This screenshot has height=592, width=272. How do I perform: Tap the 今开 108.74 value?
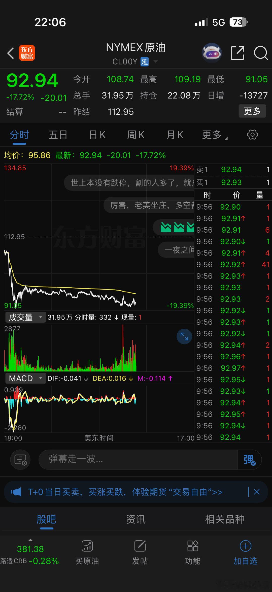click(120, 79)
